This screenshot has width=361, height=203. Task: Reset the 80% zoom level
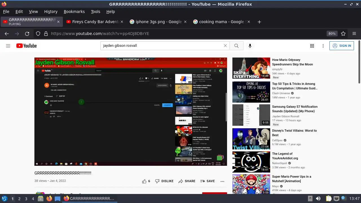[332, 34]
